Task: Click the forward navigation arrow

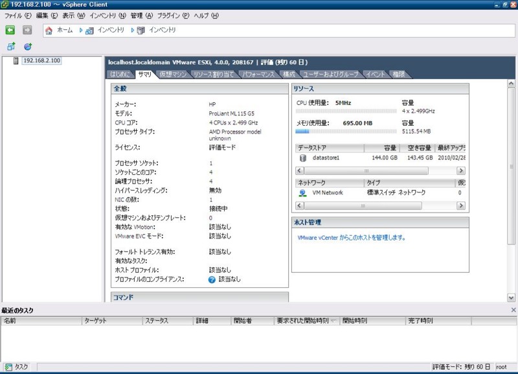Action: point(27,30)
